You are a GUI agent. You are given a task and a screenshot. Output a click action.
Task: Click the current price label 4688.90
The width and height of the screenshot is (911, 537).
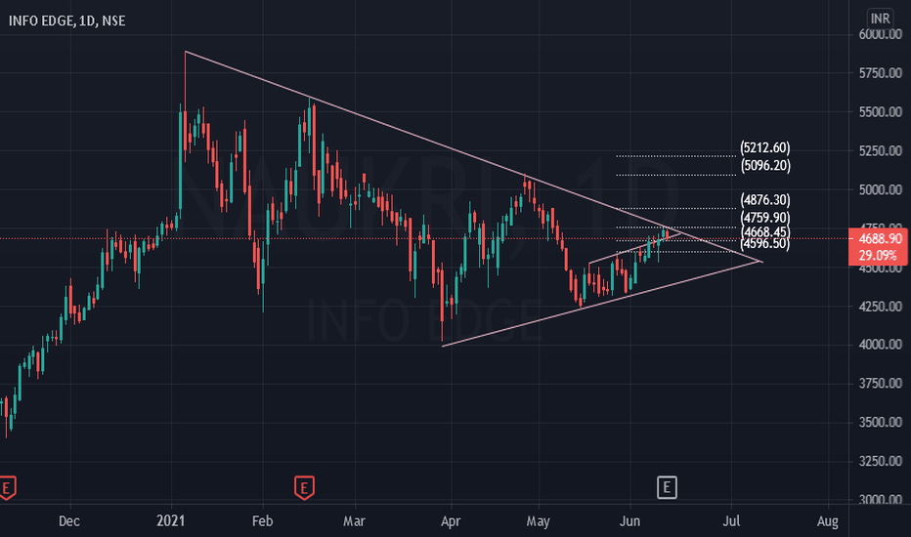pyautogui.click(x=880, y=238)
